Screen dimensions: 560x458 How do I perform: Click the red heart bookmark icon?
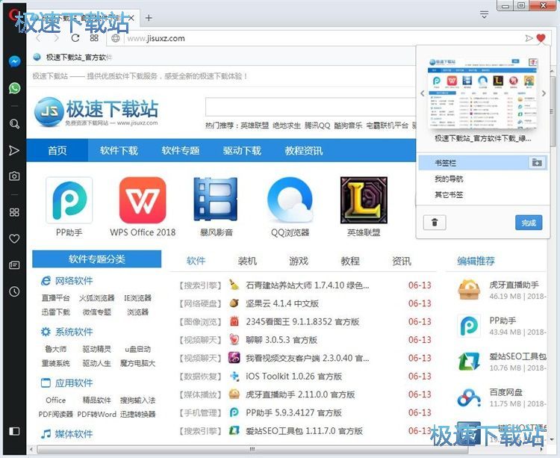pos(541,38)
